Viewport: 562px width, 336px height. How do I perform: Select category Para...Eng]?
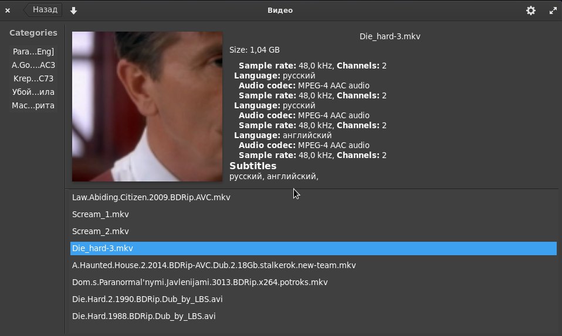[x=33, y=52]
